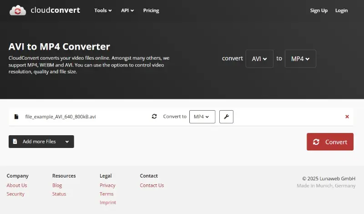The image size is (364, 214).
Task: Click the add-file icon in Add more Files
Action: [x=15, y=142]
